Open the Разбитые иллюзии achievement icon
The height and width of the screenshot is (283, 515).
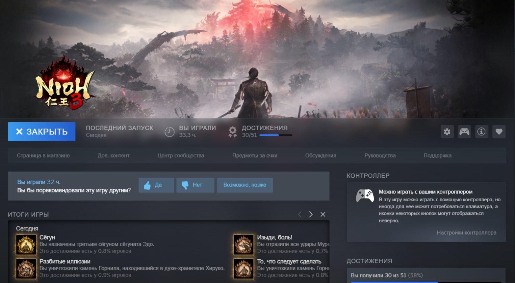pyautogui.click(x=26, y=269)
